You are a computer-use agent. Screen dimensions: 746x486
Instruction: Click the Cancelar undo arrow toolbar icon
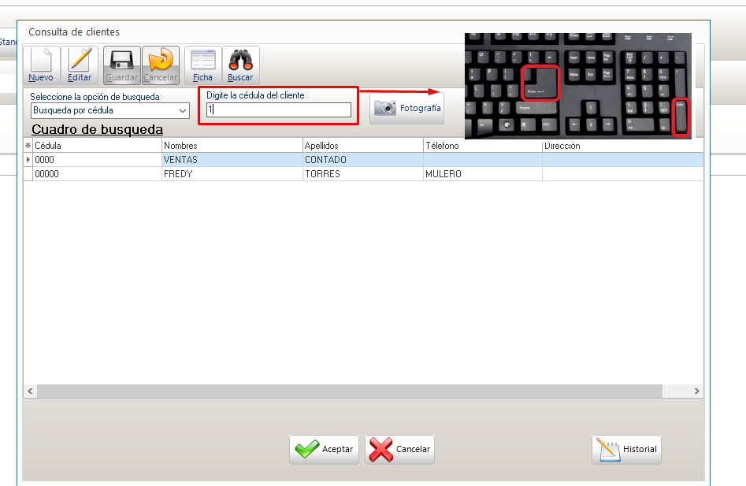tap(161, 60)
